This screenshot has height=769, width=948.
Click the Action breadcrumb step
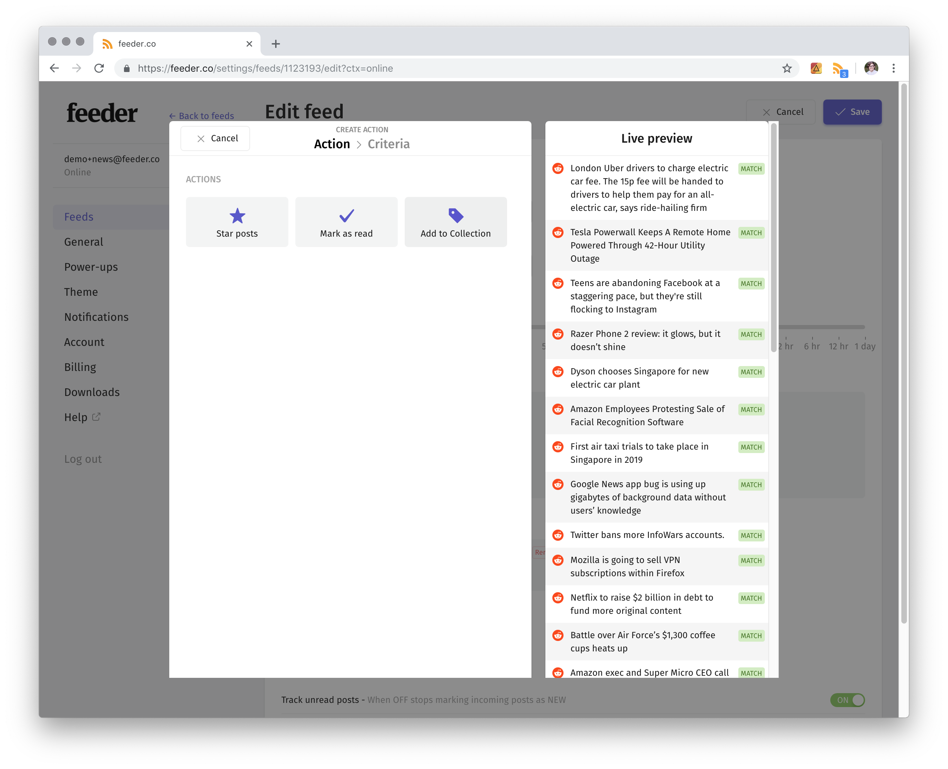332,144
